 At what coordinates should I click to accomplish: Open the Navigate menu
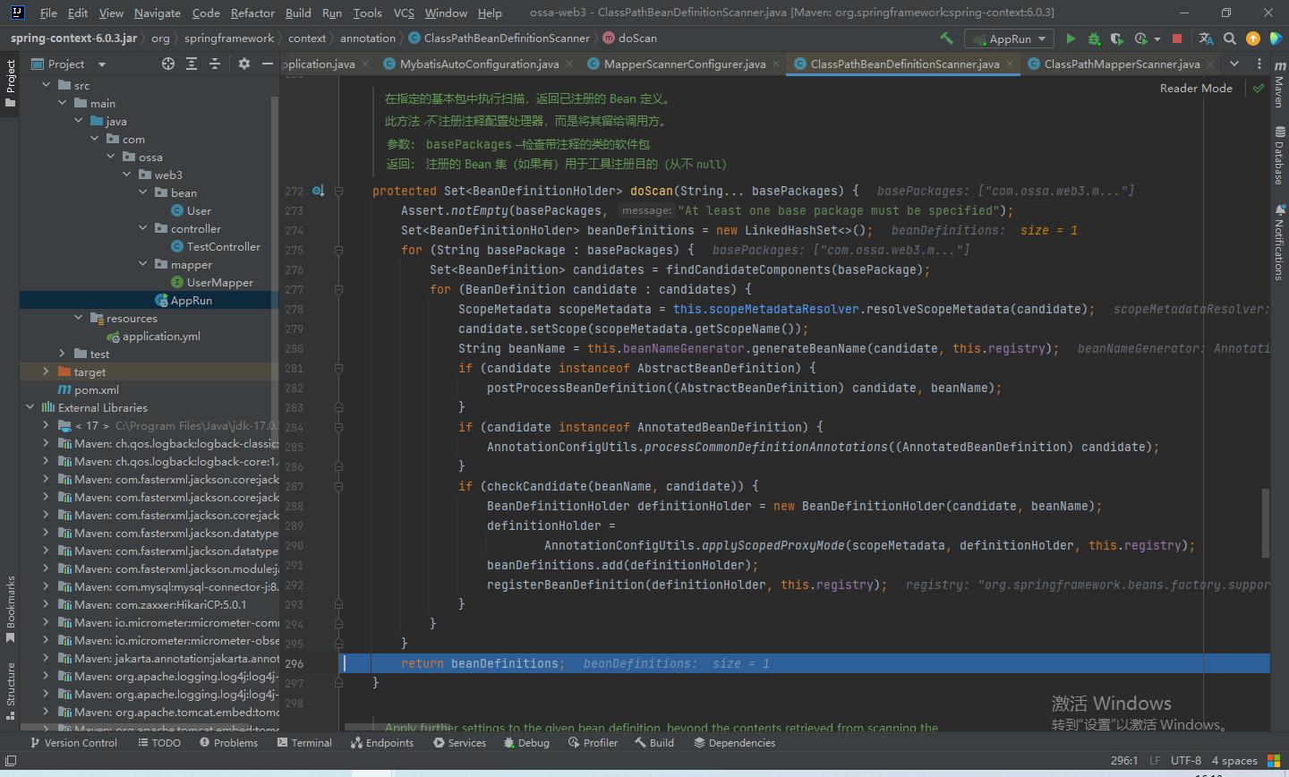tap(158, 13)
